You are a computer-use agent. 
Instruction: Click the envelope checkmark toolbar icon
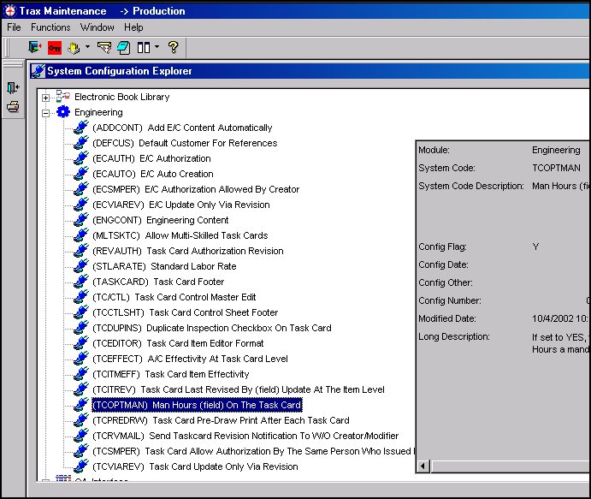click(104, 48)
